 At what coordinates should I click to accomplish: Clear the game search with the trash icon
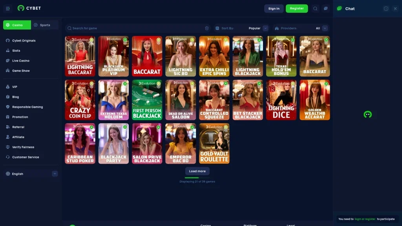(x=207, y=28)
